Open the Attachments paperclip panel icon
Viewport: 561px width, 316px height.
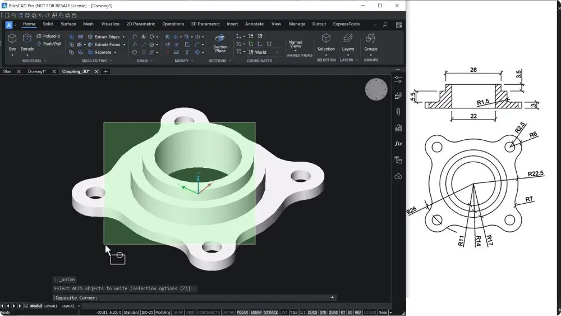coord(398,112)
